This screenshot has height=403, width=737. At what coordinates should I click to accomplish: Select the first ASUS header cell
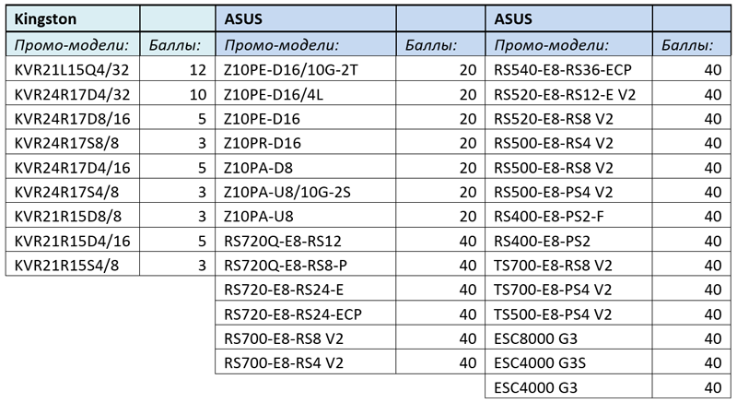(x=306, y=18)
